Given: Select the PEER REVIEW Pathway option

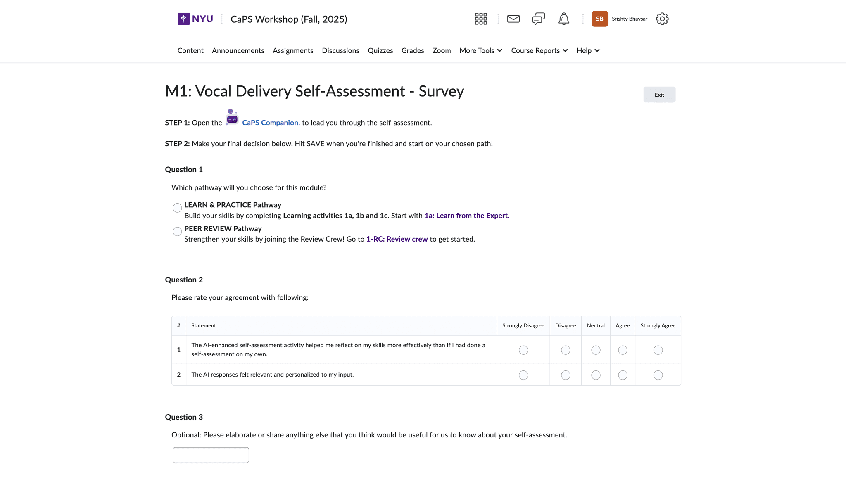Looking at the screenshot, I should pyautogui.click(x=177, y=231).
